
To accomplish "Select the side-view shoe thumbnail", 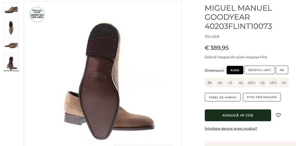I will pyautogui.click(x=11, y=10).
